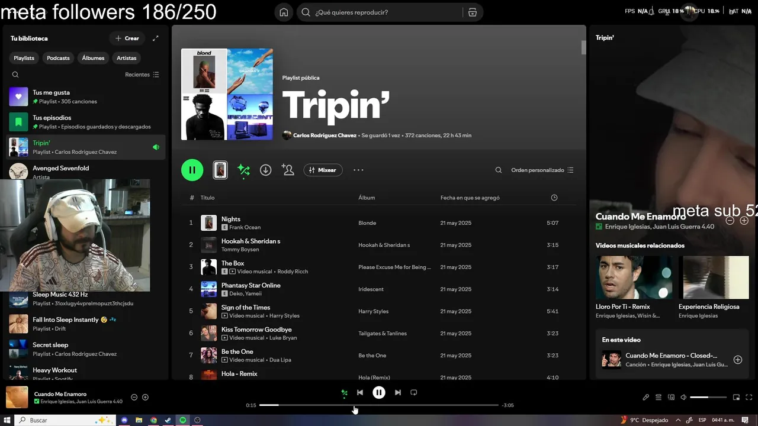The width and height of the screenshot is (758, 426).
Task: Pause playback in the bottom player
Action: click(x=379, y=392)
